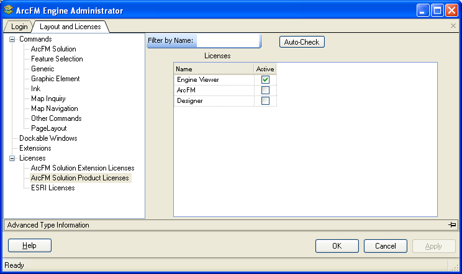
Task: Choose Other Commands tree item
Action: 57,118
